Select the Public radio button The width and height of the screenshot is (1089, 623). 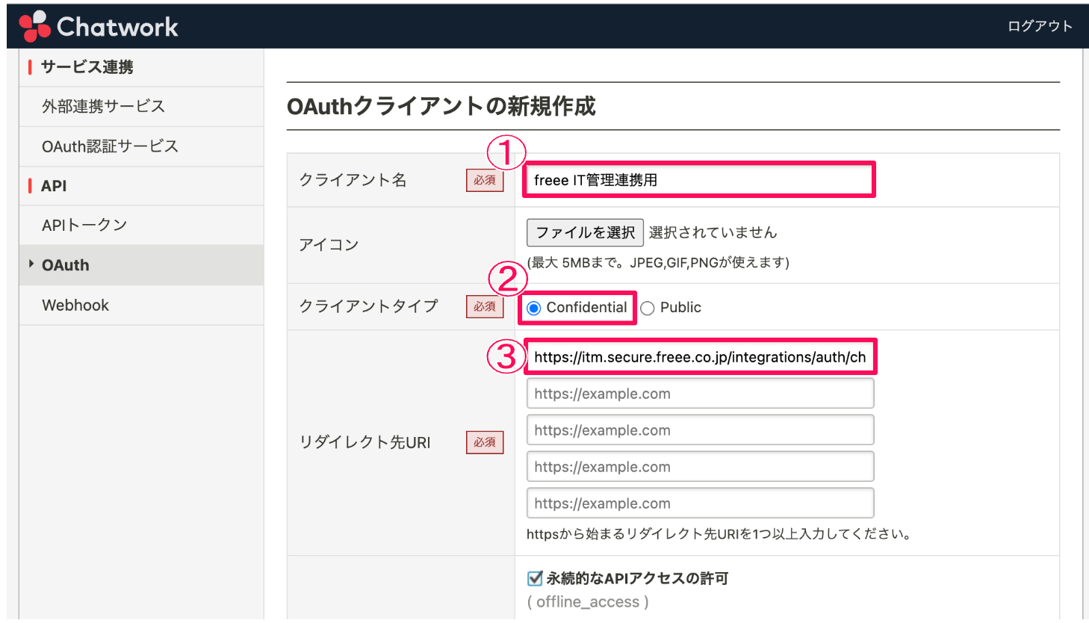[648, 308]
